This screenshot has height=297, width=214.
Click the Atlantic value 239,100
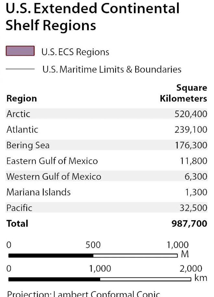click(x=191, y=130)
